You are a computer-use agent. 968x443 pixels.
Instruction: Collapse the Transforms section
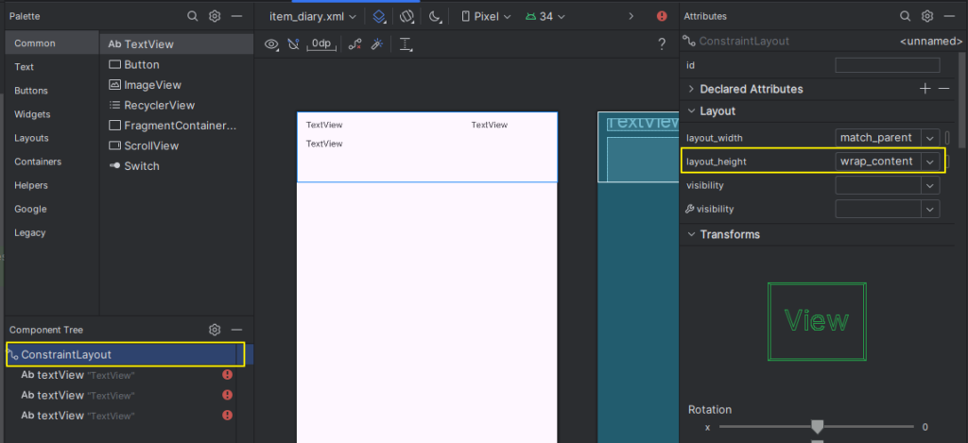[x=691, y=234]
